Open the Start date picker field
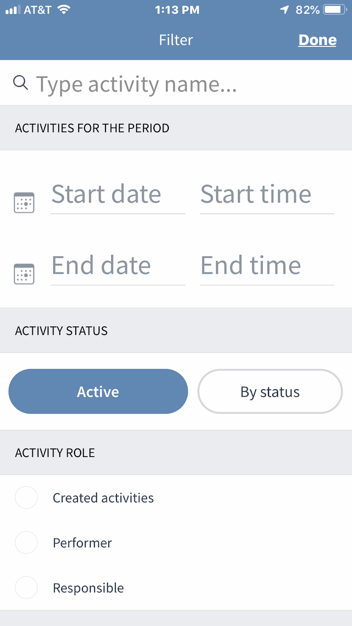This screenshot has width=352, height=626. click(x=118, y=194)
